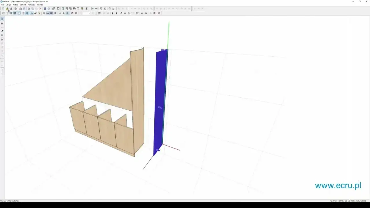
Task: Print the project drawing
Action: point(20,8)
